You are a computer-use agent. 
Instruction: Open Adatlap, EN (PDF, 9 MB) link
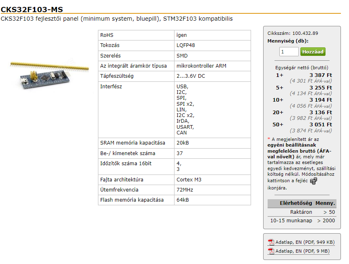[302, 251]
